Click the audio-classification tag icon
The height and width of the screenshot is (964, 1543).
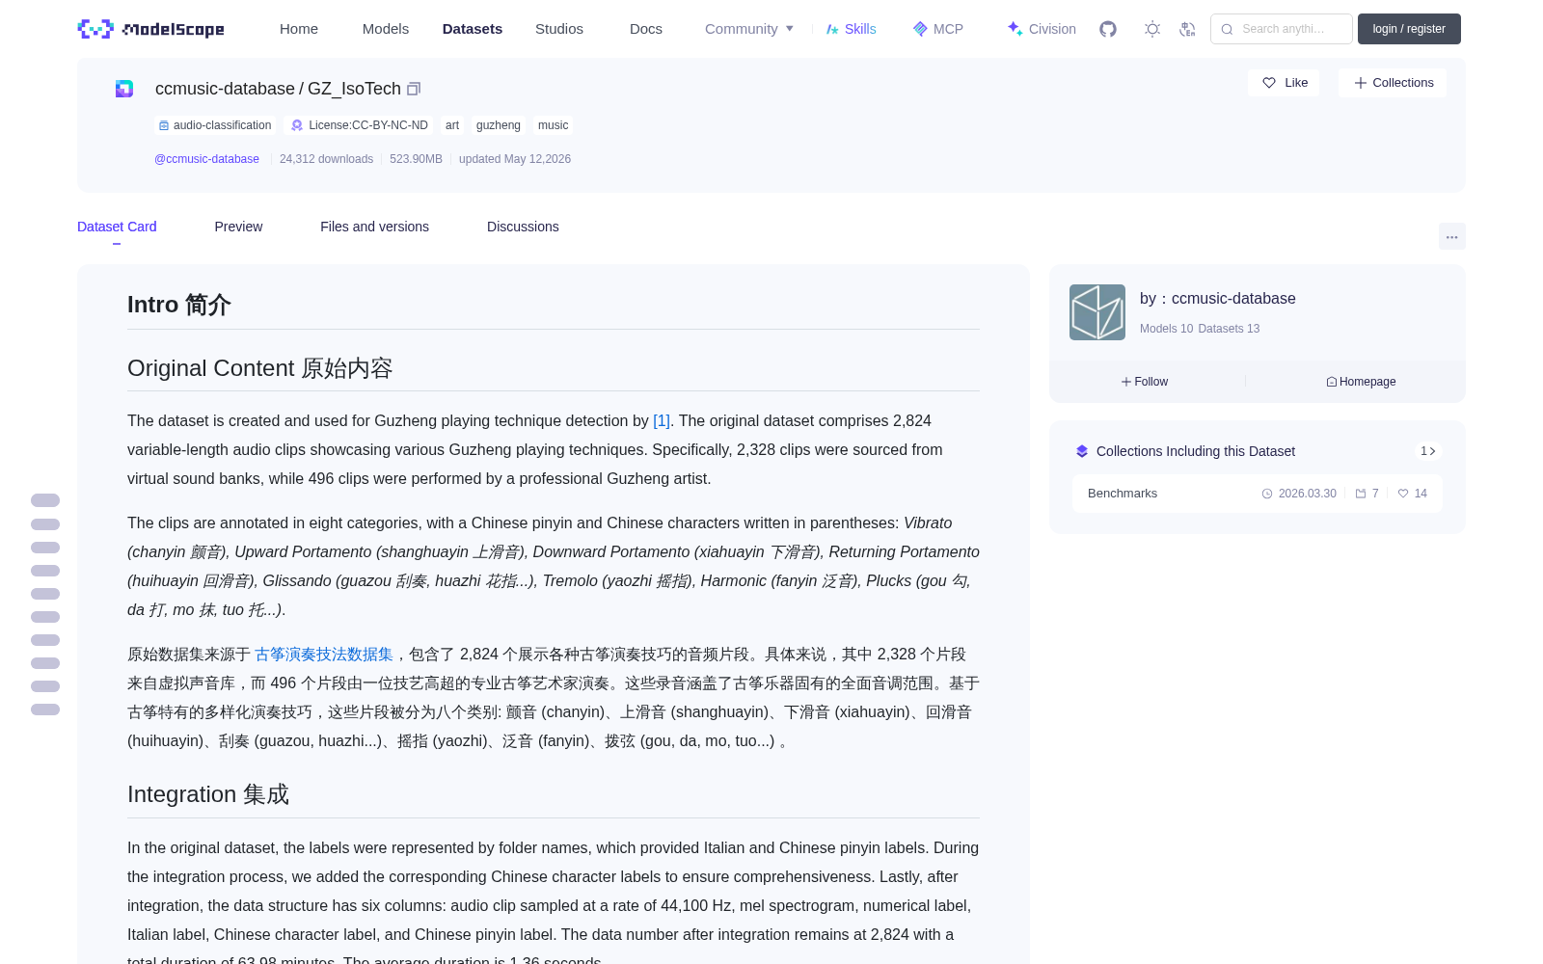(x=164, y=125)
